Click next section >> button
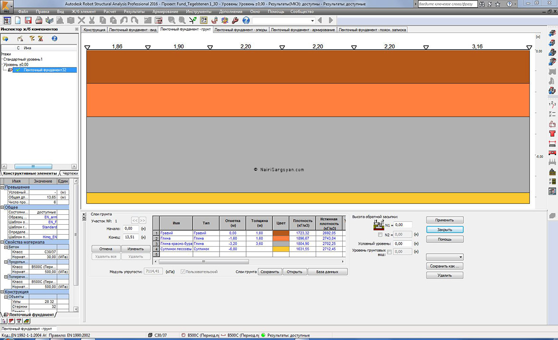Image resolution: width=558 pixels, height=340 pixels. (x=143, y=221)
